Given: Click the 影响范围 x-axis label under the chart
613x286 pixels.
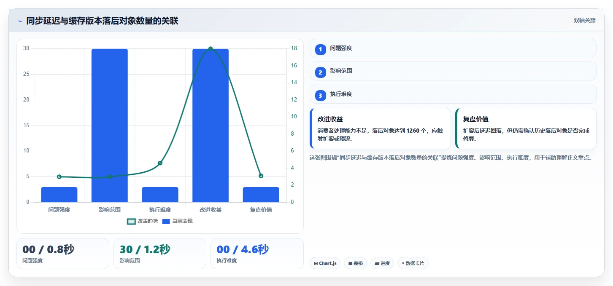Looking at the screenshot, I should 110,210.
